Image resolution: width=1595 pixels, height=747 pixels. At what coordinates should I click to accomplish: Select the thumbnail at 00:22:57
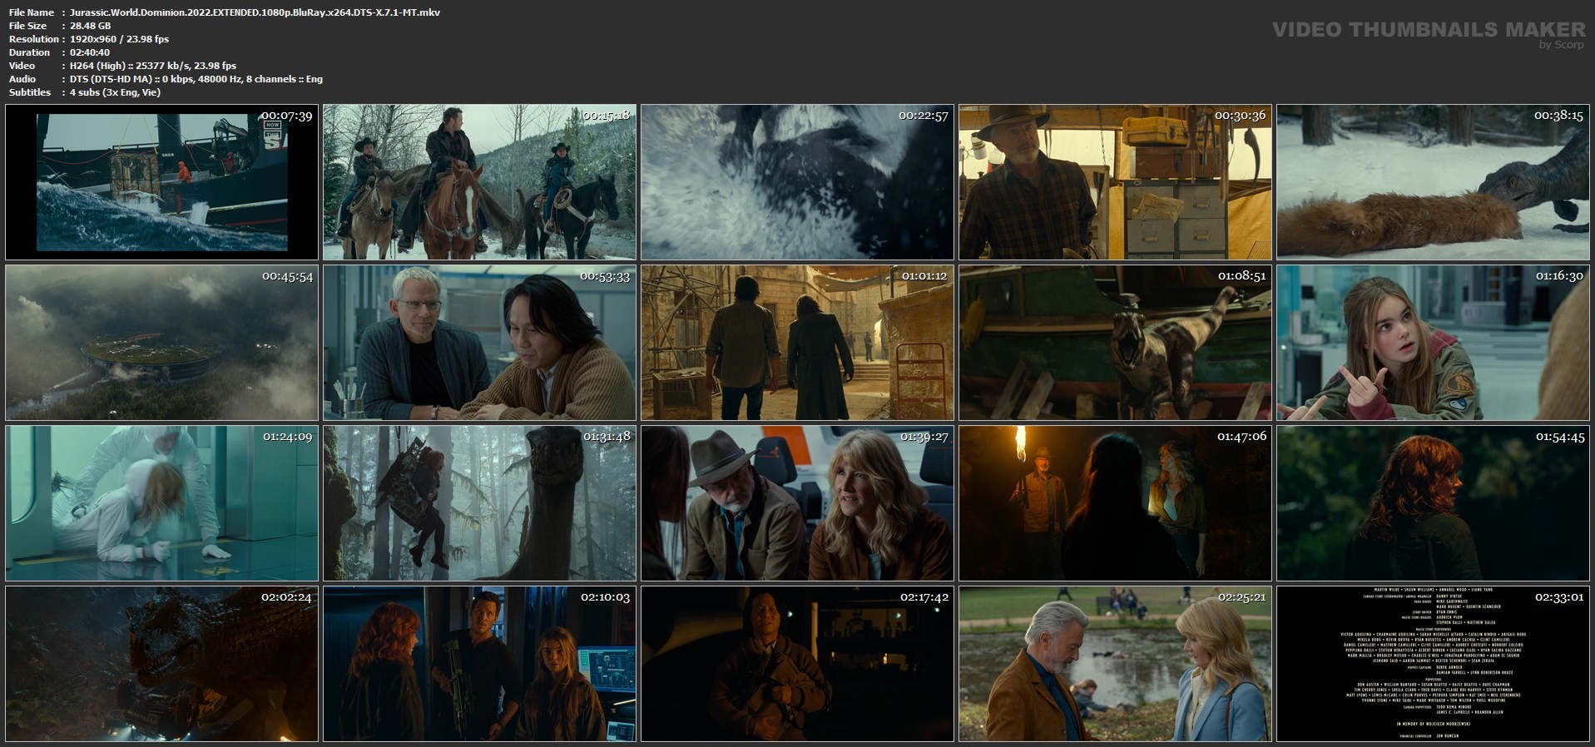pyautogui.click(x=798, y=182)
